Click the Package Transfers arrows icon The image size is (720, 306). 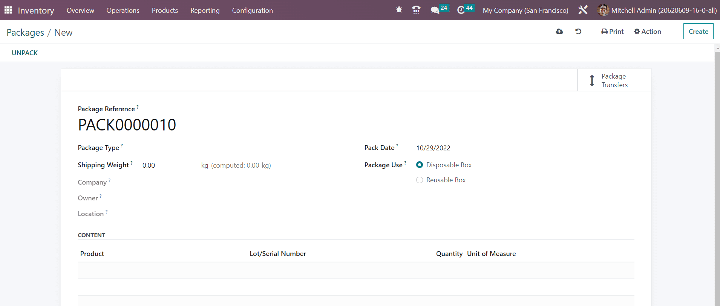pos(592,80)
